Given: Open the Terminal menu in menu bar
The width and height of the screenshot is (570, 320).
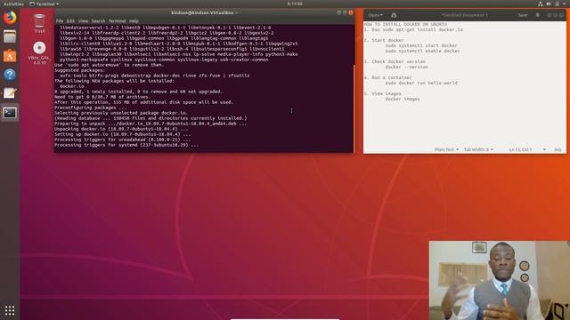Looking at the screenshot, I should coord(117,21).
